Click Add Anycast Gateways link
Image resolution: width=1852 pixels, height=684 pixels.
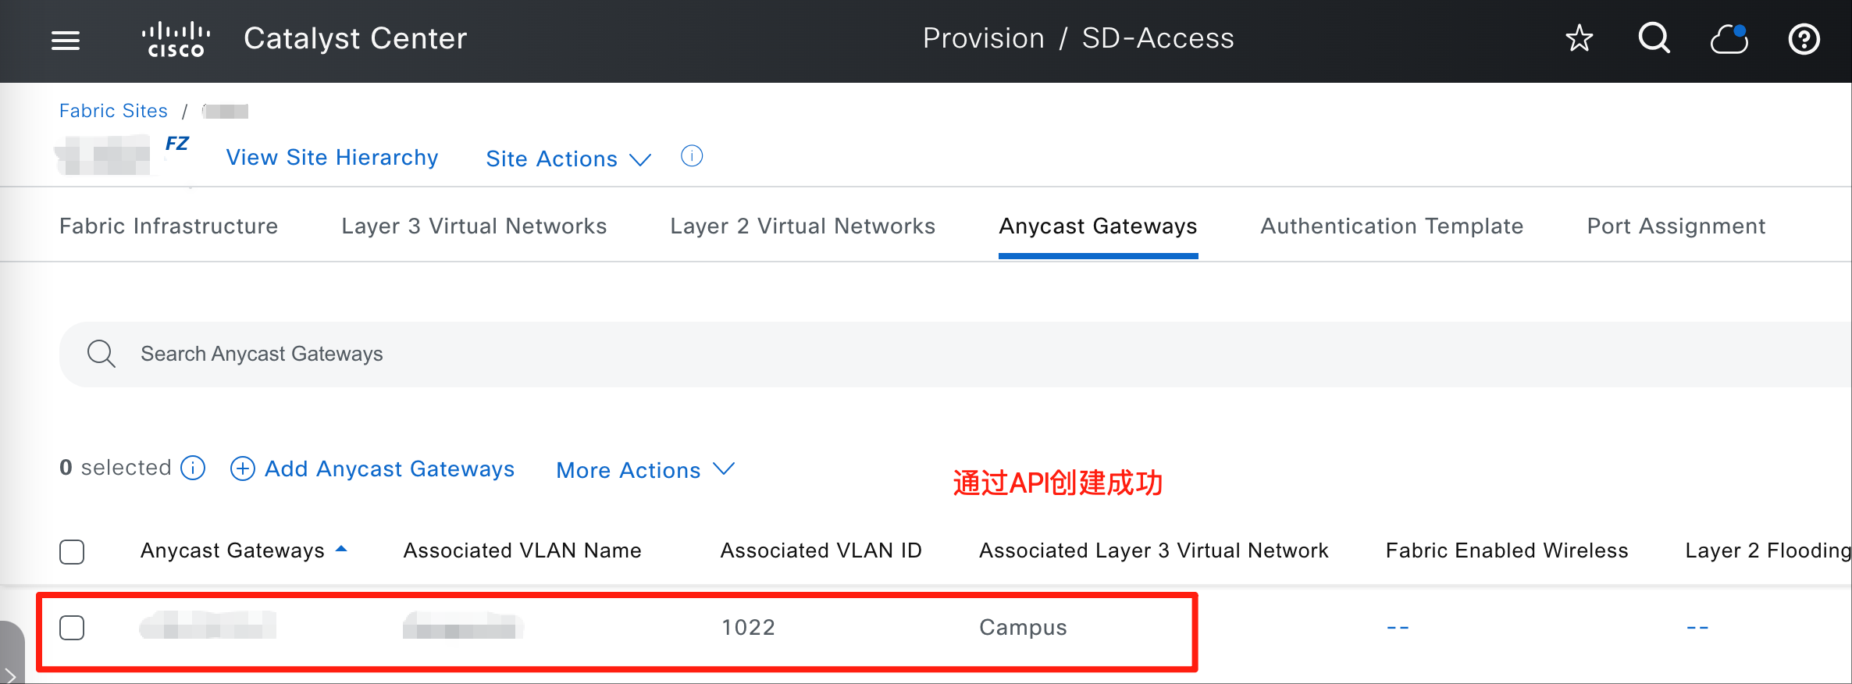pyautogui.click(x=390, y=468)
